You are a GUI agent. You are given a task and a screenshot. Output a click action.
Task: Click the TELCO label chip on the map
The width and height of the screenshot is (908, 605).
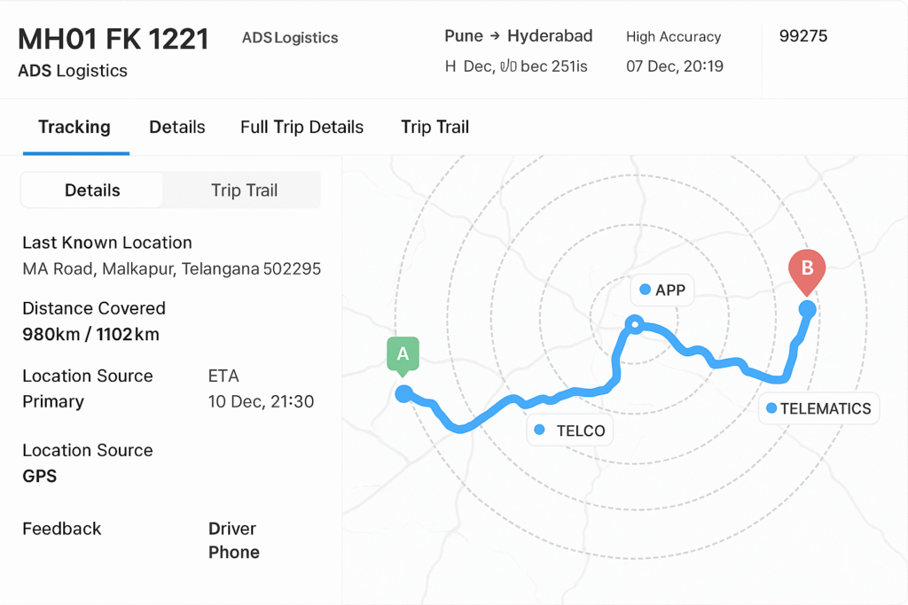tap(570, 430)
